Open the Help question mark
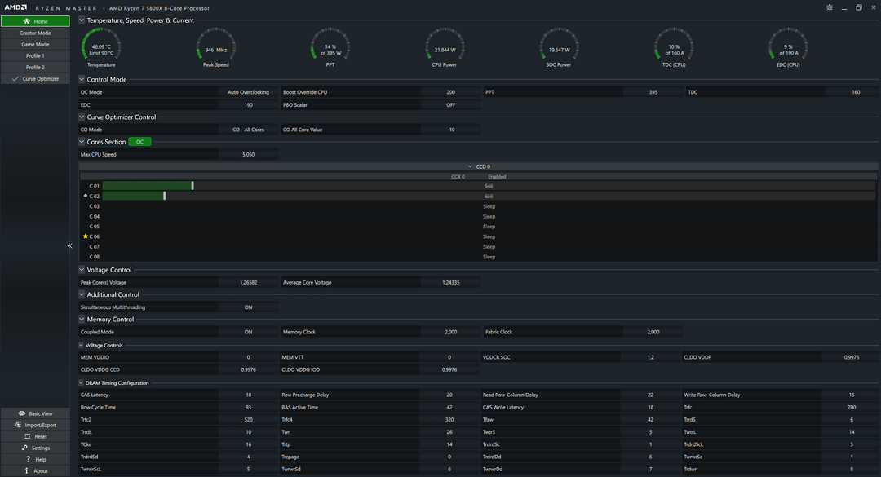Screen dimensions: 881x477 [x=28, y=460]
